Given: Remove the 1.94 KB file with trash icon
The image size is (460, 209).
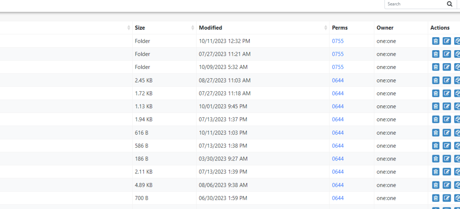Looking at the screenshot, I should 436,119.
